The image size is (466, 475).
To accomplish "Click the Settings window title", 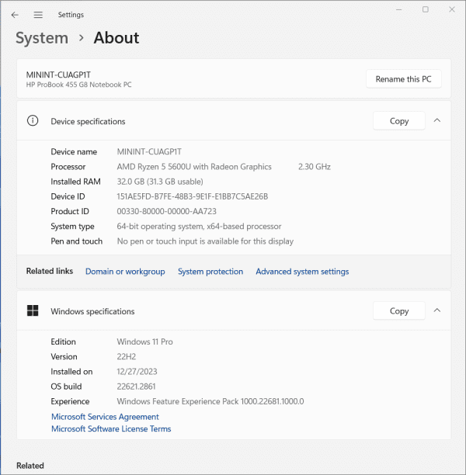I will [x=71, y=15].
